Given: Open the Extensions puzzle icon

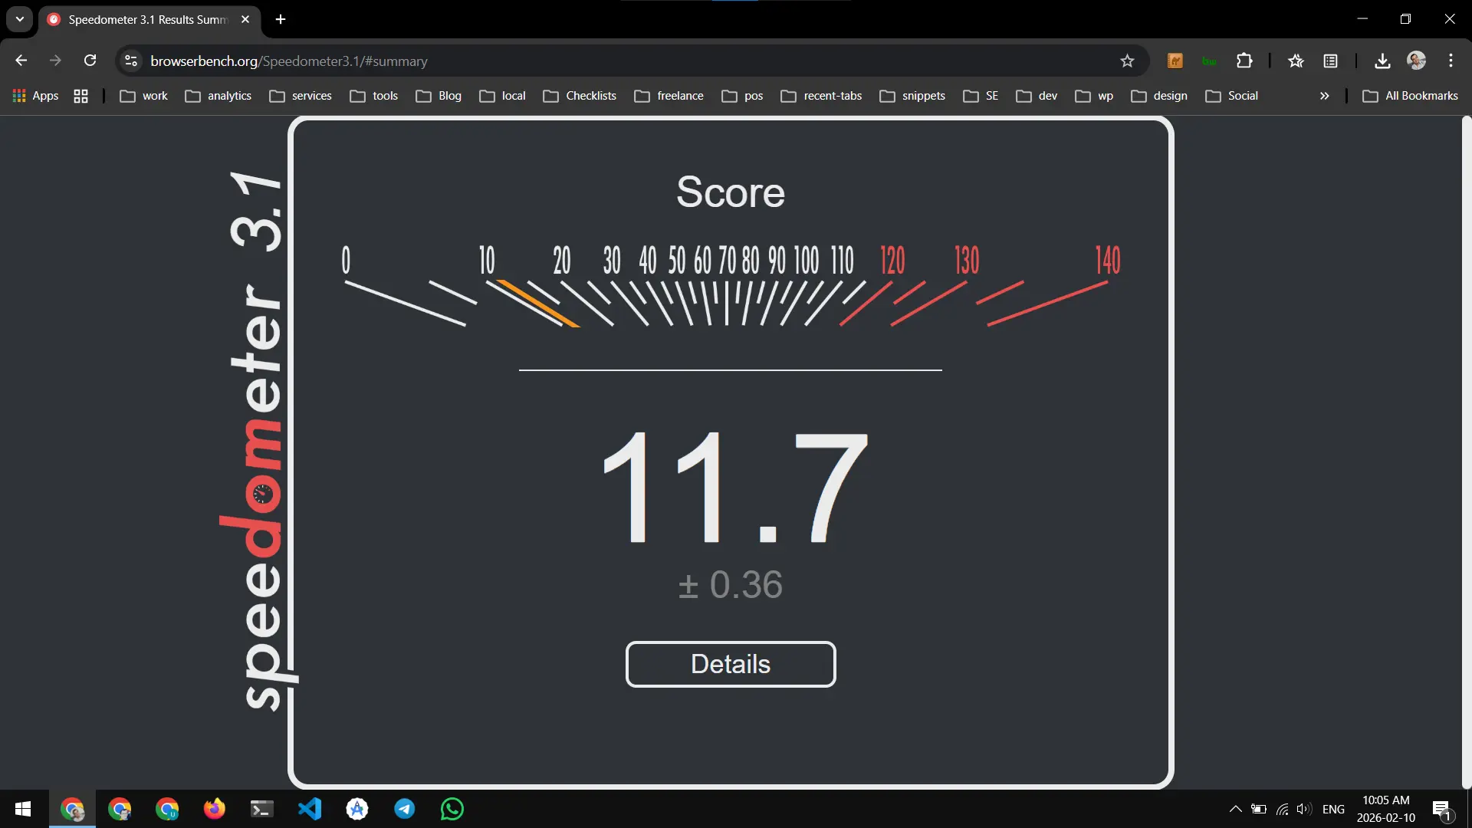Looking at the screenshot, I should point(1245,61).
